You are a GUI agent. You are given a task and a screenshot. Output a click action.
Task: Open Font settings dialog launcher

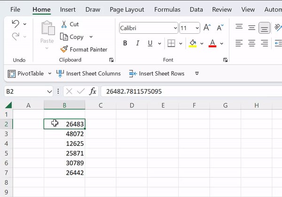(x=225, y=60)
